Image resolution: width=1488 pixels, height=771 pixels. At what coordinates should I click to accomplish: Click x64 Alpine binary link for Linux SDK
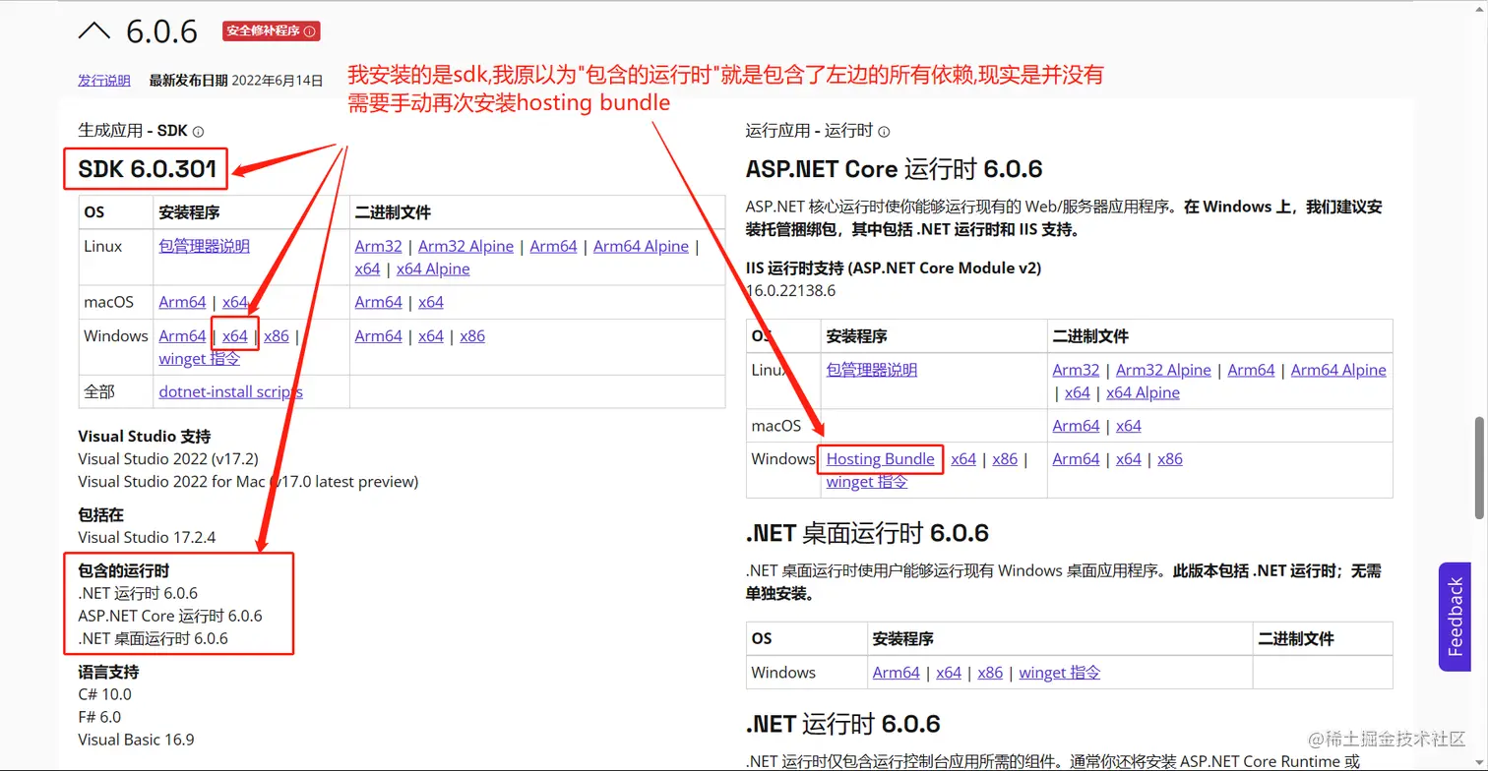(x=432, y=268)
